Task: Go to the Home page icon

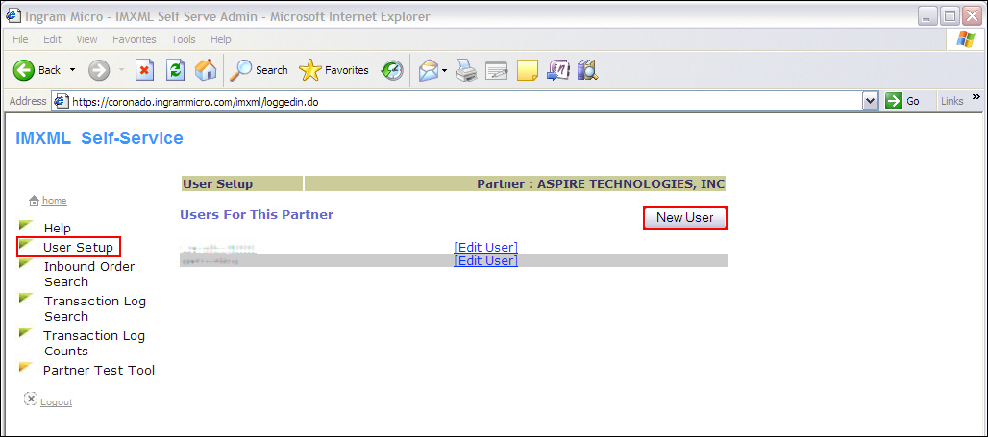Action: tap(206, 70)
